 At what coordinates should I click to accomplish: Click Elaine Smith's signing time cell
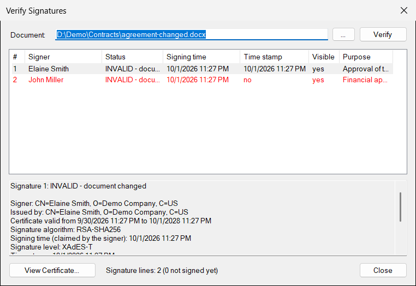198,69
